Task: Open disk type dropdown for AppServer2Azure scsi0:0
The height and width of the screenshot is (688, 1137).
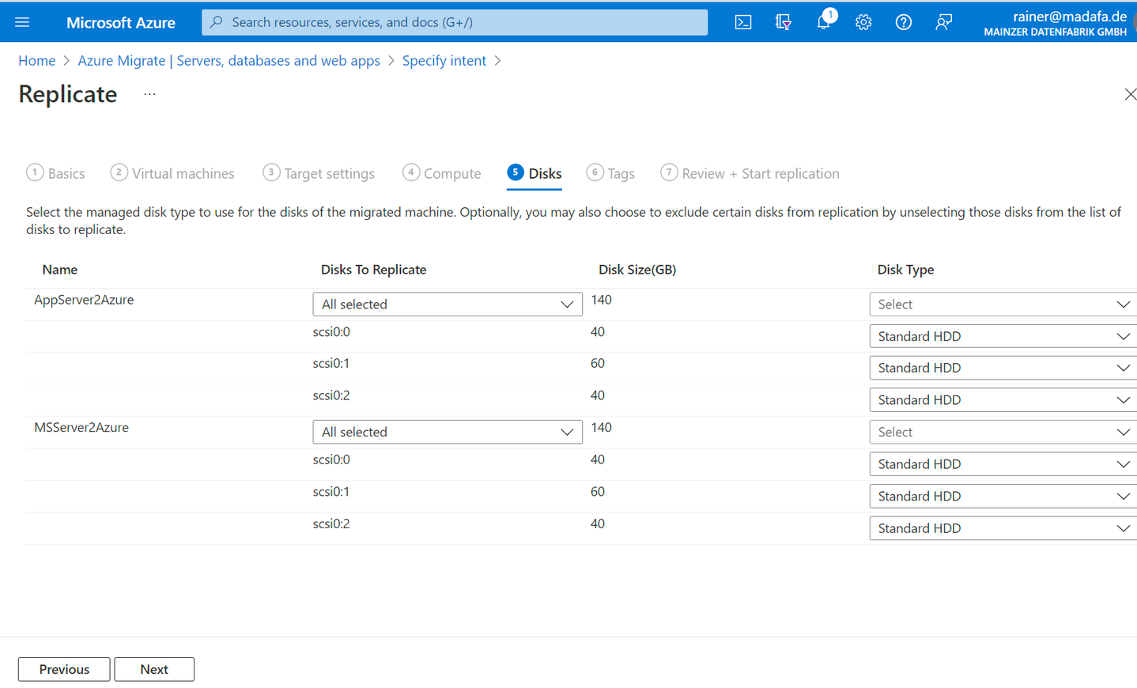Action: [1003, 336]
